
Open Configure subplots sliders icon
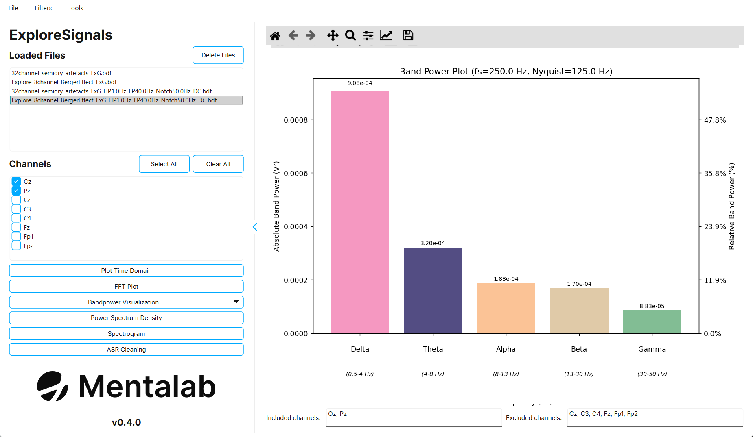tap(368, 36)
